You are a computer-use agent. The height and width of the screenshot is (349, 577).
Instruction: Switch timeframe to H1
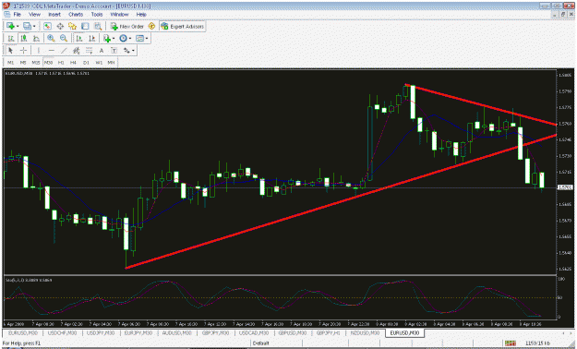click(x=61, y=63)
